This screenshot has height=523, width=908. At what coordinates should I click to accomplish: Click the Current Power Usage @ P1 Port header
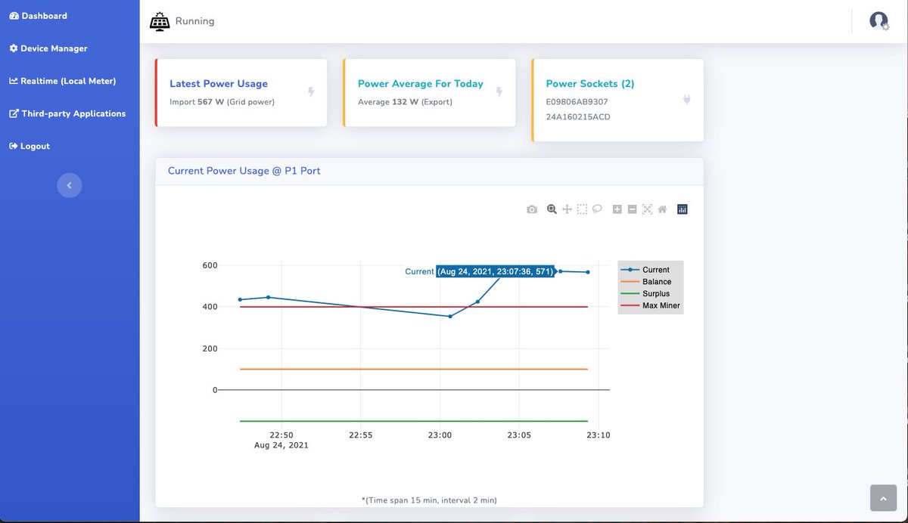[x=244, y=171]
